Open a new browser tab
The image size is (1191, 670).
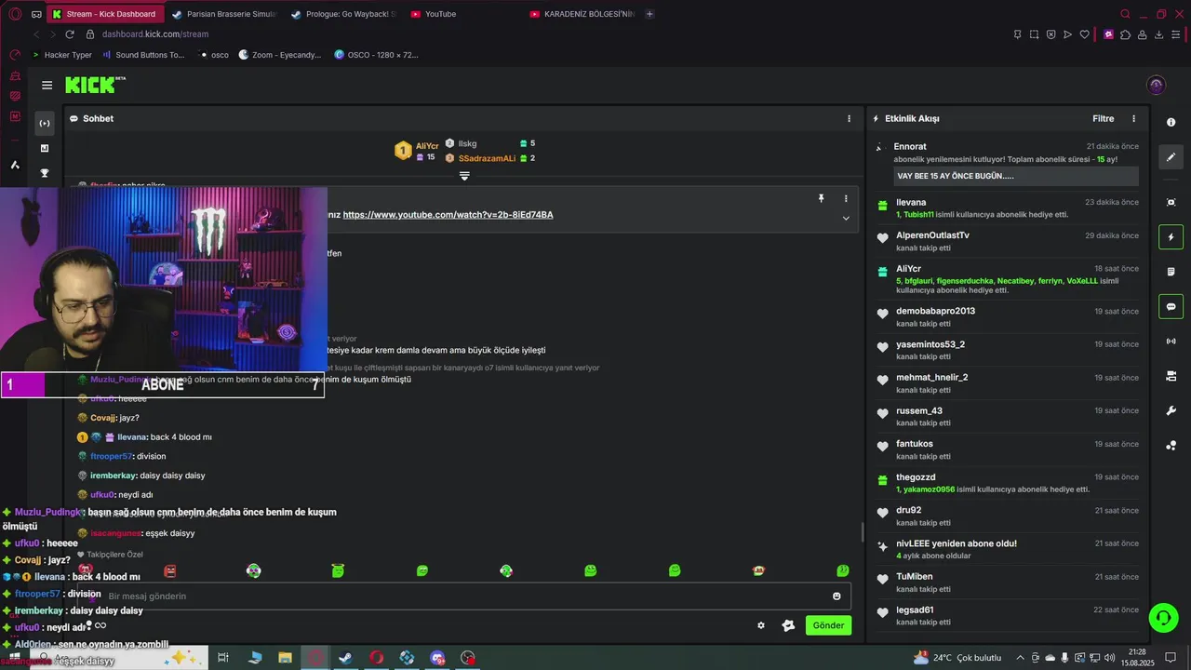tap(649, 14)
